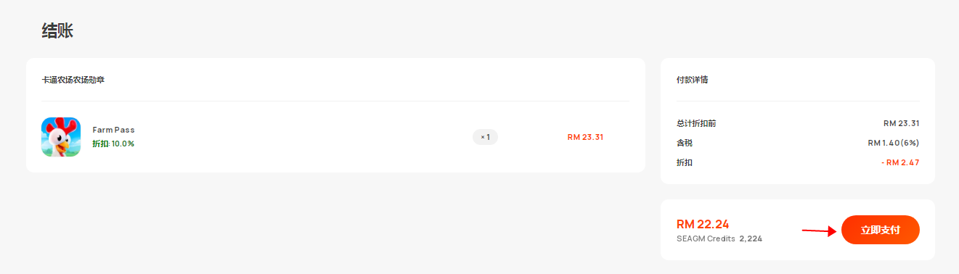The image size is (959, 274).
Task: Click the RM 1.40 (6%) tax value
Action: (894, 143)
